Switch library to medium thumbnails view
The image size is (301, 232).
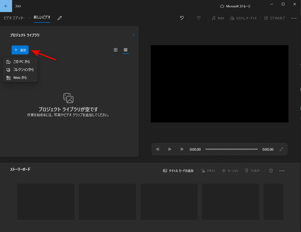pos(116,50)
